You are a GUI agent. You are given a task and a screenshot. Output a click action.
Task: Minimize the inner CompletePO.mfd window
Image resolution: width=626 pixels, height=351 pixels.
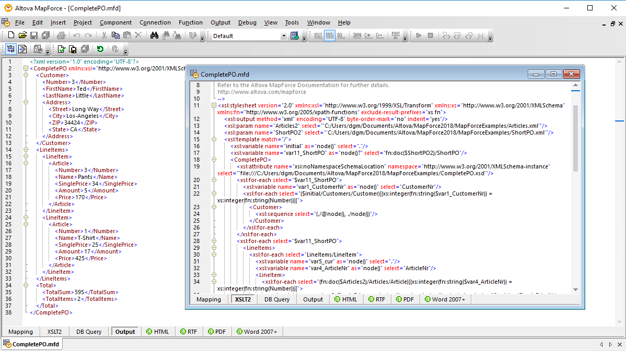point(536,74)
